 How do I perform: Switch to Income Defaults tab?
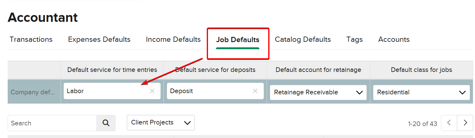[173, 40]
